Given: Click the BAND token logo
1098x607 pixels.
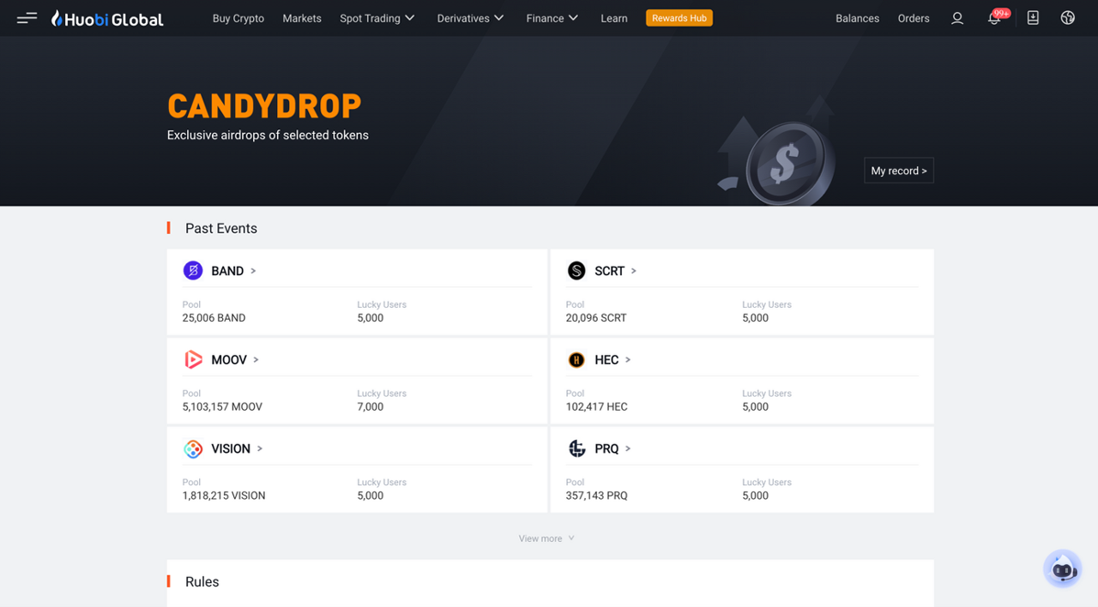Looking at the screenshot, I should 193,271.
